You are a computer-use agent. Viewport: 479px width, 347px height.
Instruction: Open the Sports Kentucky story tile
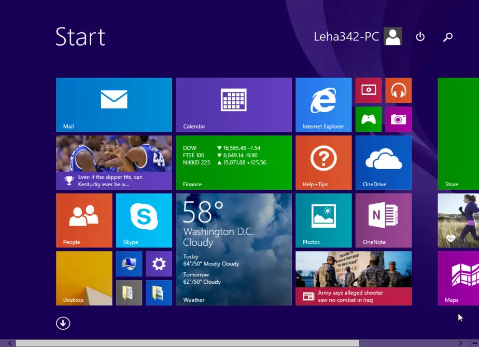(x=114, y=163)
